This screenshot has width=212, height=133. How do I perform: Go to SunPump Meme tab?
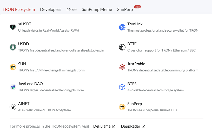pos(97,9)
